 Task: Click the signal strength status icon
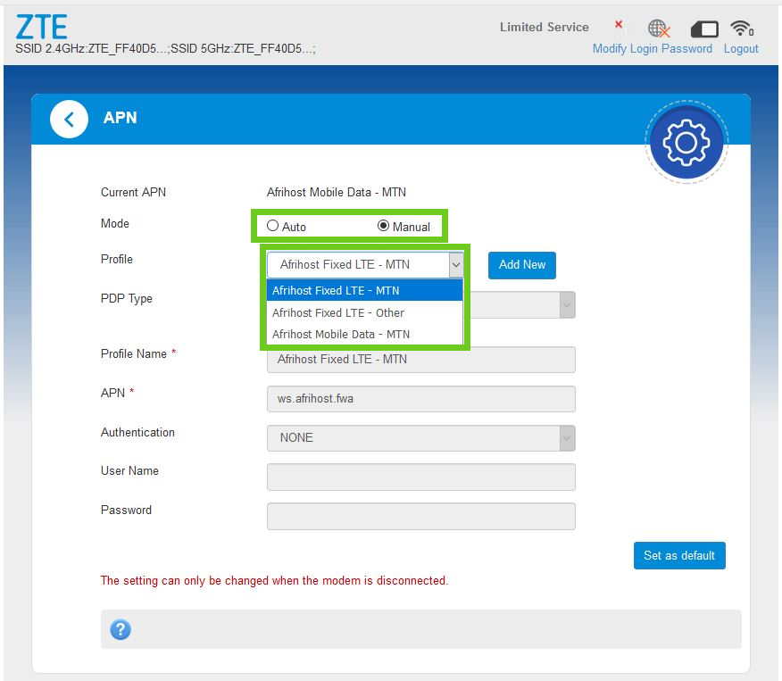(620, 28)
